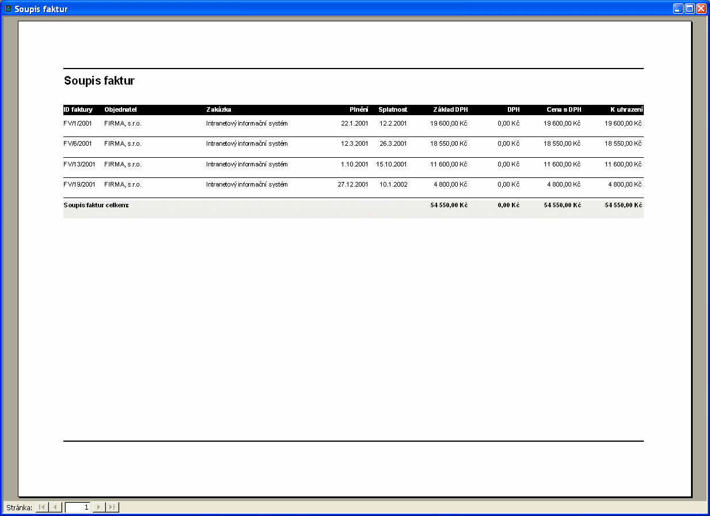Image resolution: width=710 pixels, height=516 pixels.
Task: Open the Soupis faktur window system icon
Action: pos(7,9)
